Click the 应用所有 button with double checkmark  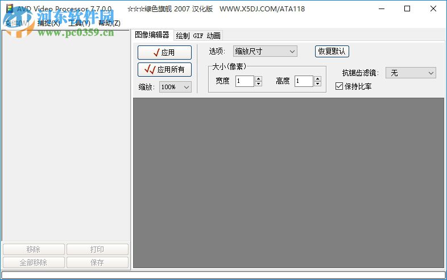pyautogui.click(x=164, y=69)
